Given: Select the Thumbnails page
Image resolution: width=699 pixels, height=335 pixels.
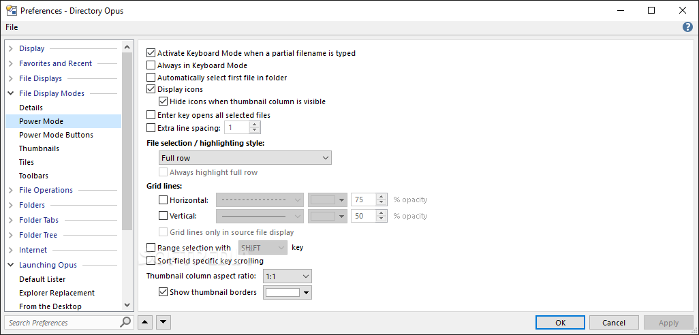Looking at the screenshot, I should [x=40, y=148].
